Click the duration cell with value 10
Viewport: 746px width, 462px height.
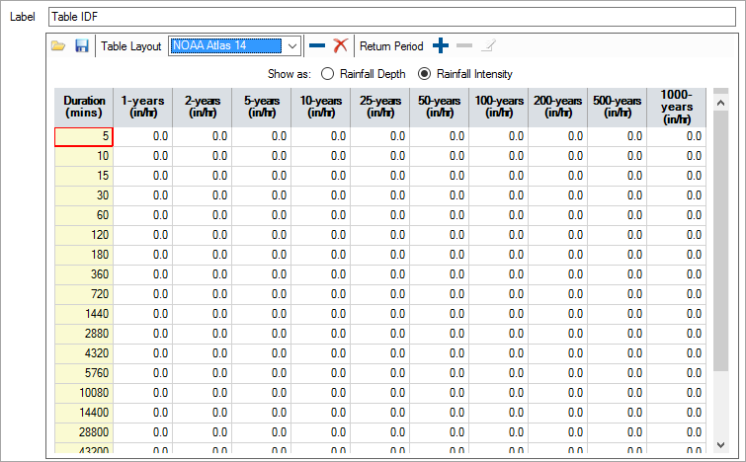84,156
